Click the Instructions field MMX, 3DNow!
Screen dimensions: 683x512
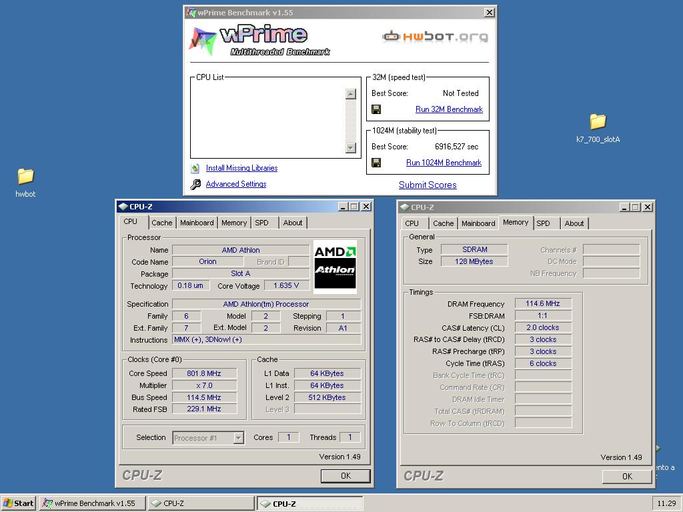coord(267,339)
